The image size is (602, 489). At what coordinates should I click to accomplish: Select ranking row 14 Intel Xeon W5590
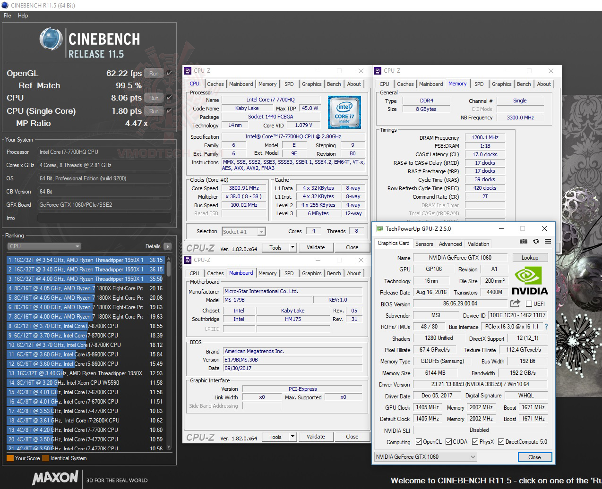86,383
